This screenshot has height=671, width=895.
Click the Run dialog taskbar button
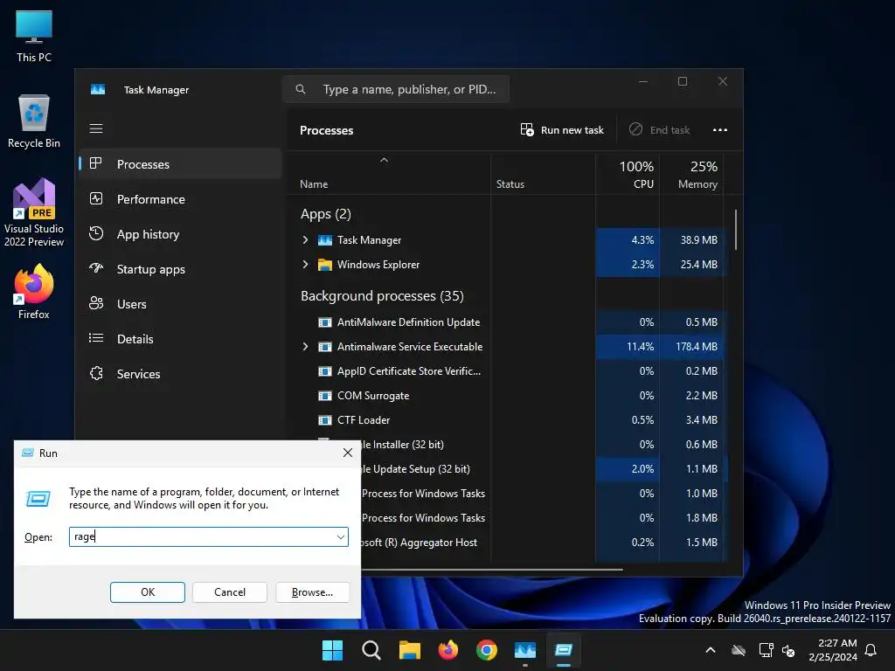click(564, 650)
